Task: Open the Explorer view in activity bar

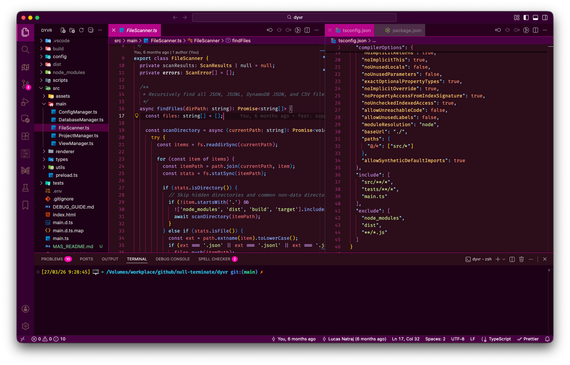Action: coord(26,32)
